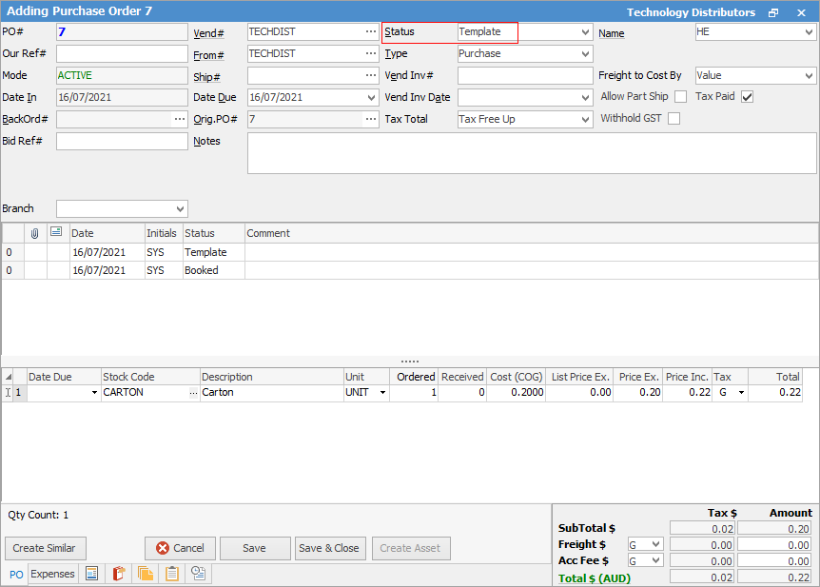Click the Save & Close button
Viewport: 820px width, 587px height.
(329, 548)
